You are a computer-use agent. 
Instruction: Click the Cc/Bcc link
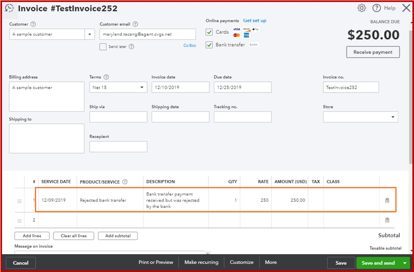[189, 46]
